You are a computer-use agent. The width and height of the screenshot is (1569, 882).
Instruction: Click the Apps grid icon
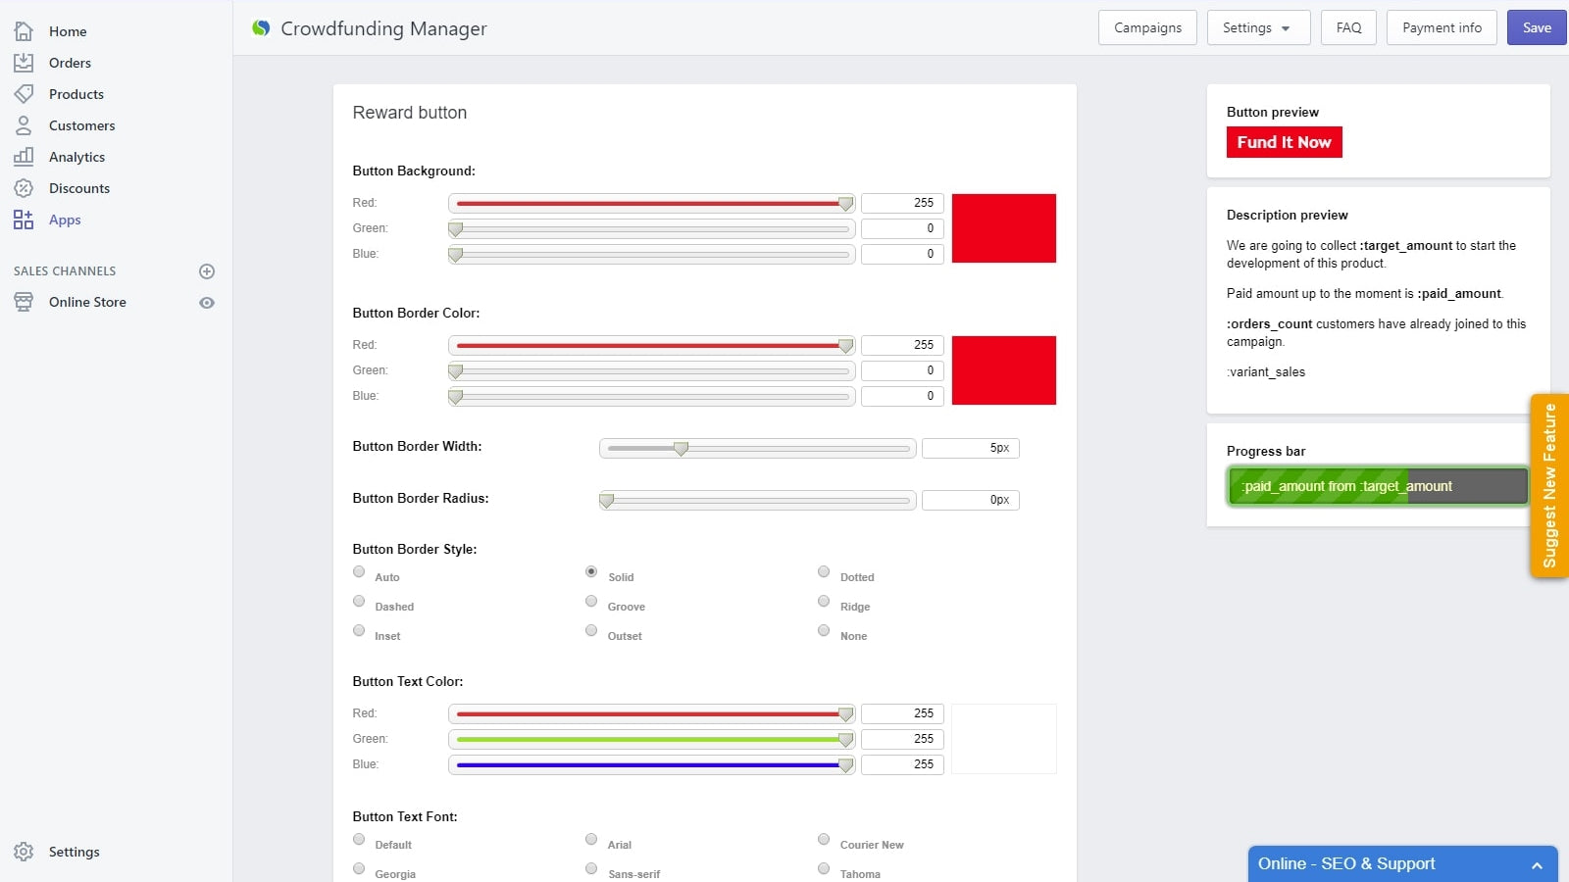24,220
